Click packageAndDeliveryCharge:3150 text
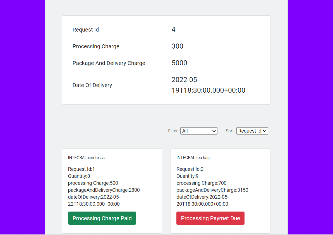This screenshot has width=333, height=235. pyautogui.click(x=212, y=190)
